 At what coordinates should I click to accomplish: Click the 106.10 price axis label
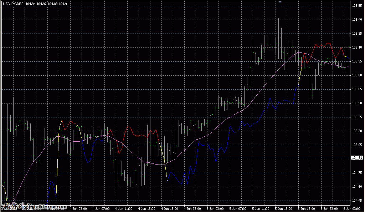point(357,47)
